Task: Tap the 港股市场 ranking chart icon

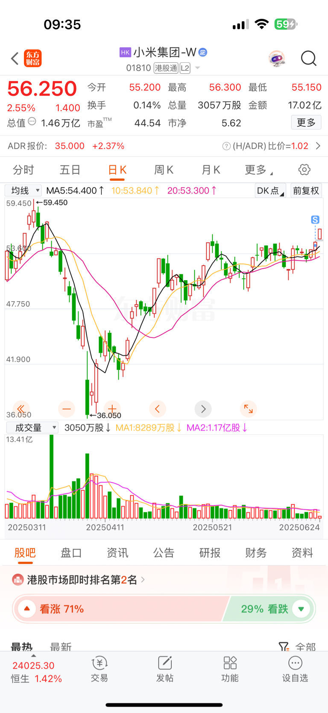Action: click(x=18, y=580)
